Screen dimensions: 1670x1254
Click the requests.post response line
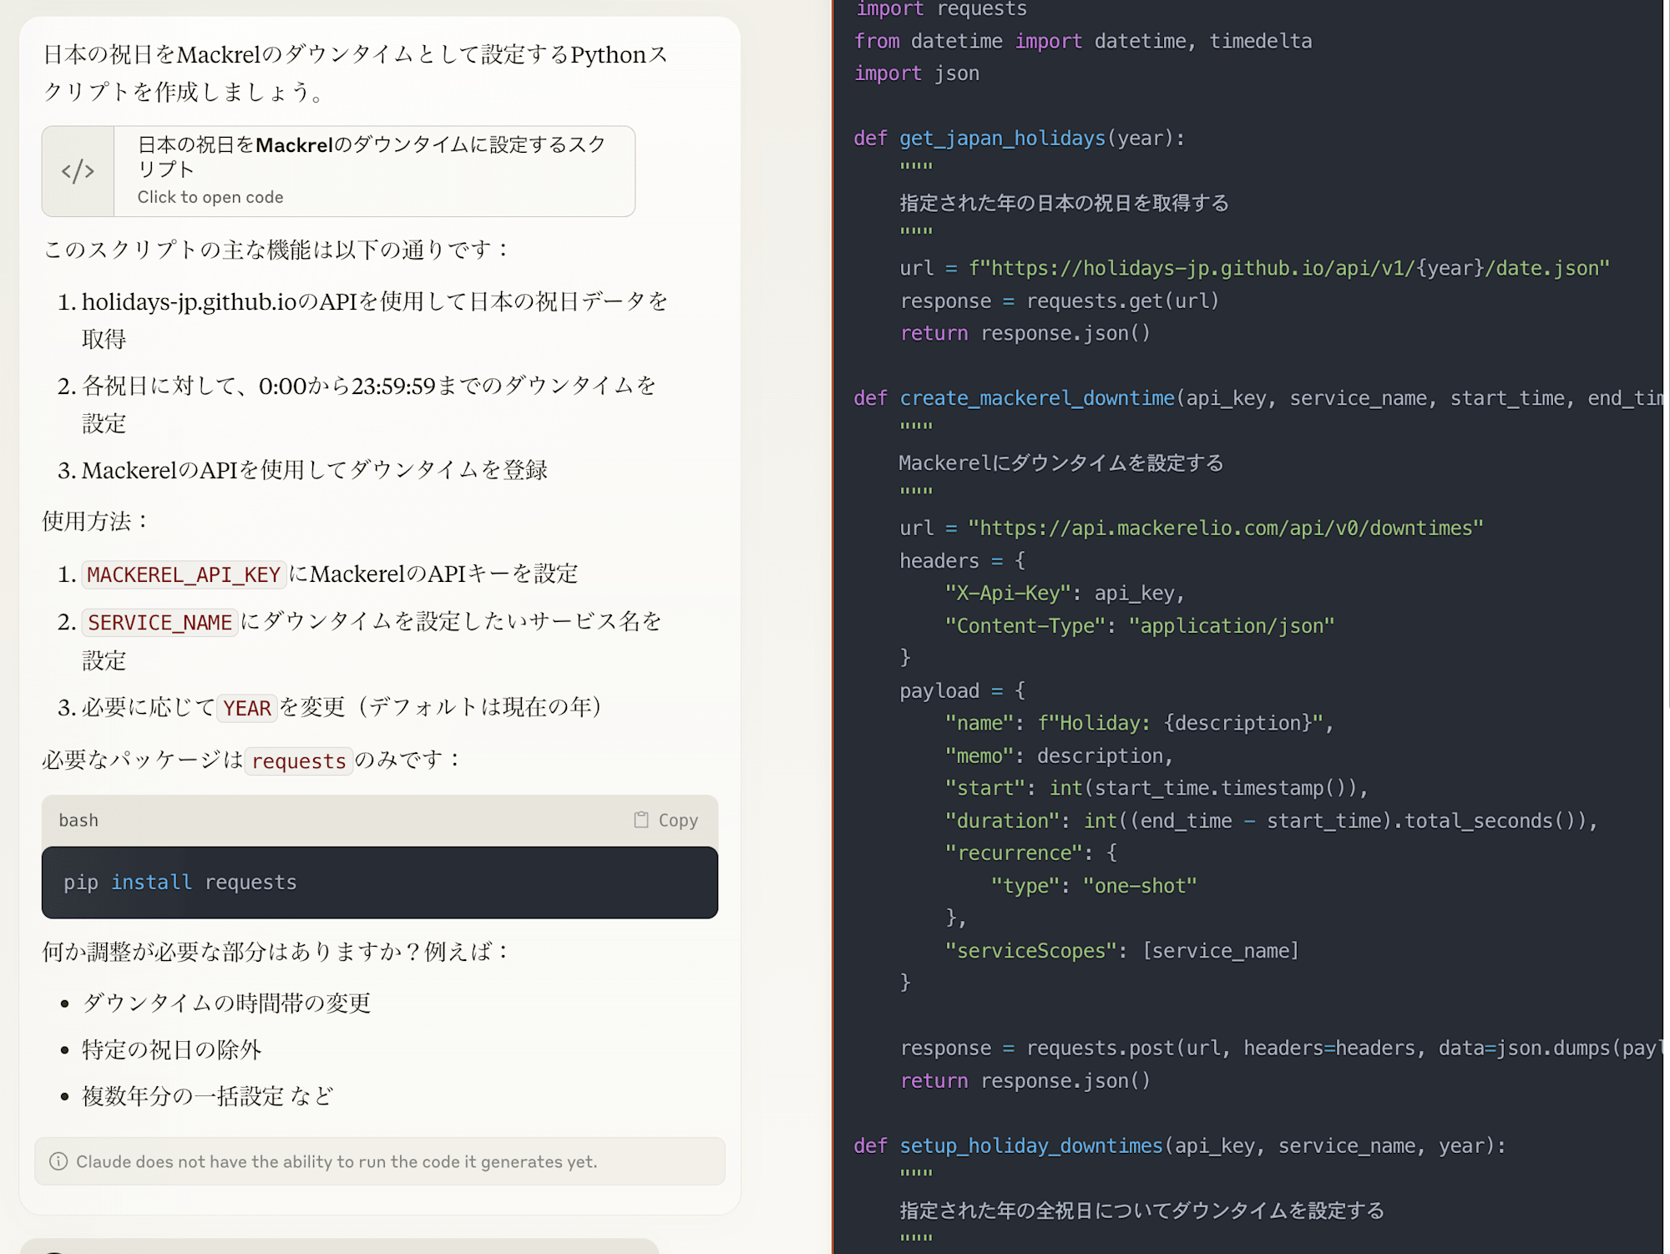1283,1048
